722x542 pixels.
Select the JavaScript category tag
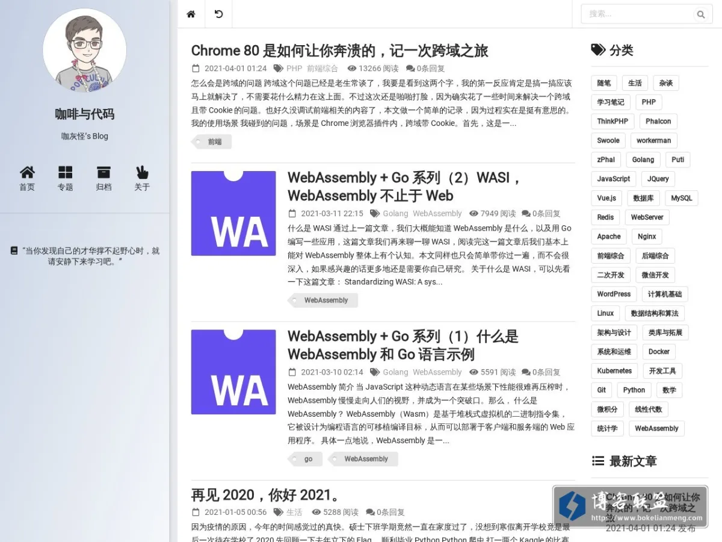point(614,179)
